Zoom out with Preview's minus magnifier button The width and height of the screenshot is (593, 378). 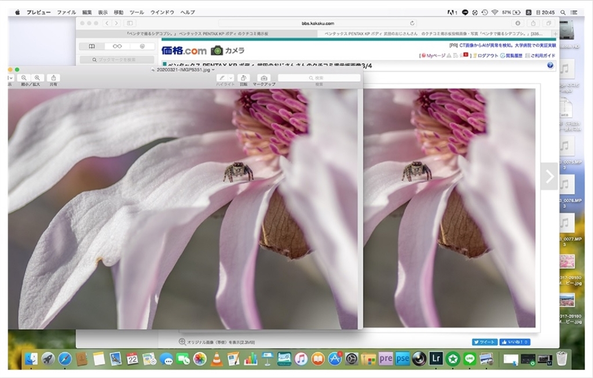pos(24,78)
